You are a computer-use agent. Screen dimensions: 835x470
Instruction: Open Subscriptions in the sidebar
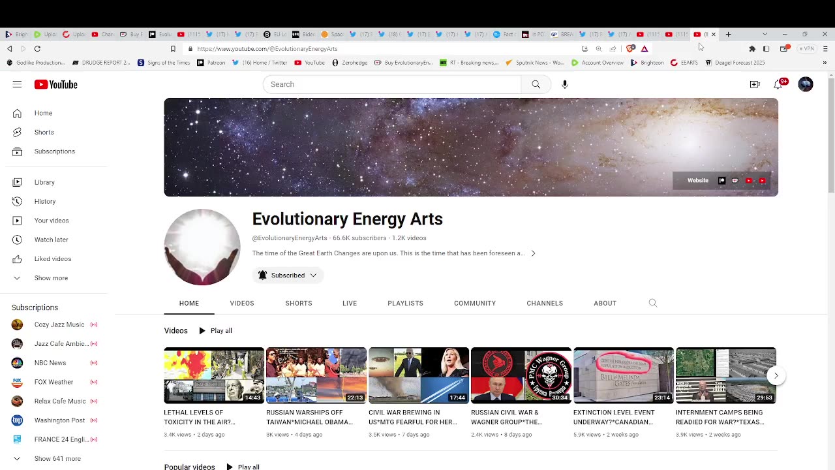tap(55, 151)
